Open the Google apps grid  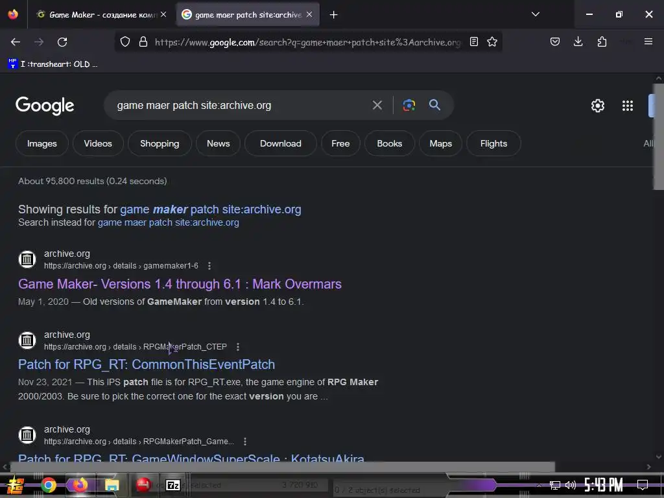tap(628, 106)
